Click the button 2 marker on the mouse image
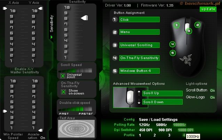222x140 pixels. tap(197, 25)
